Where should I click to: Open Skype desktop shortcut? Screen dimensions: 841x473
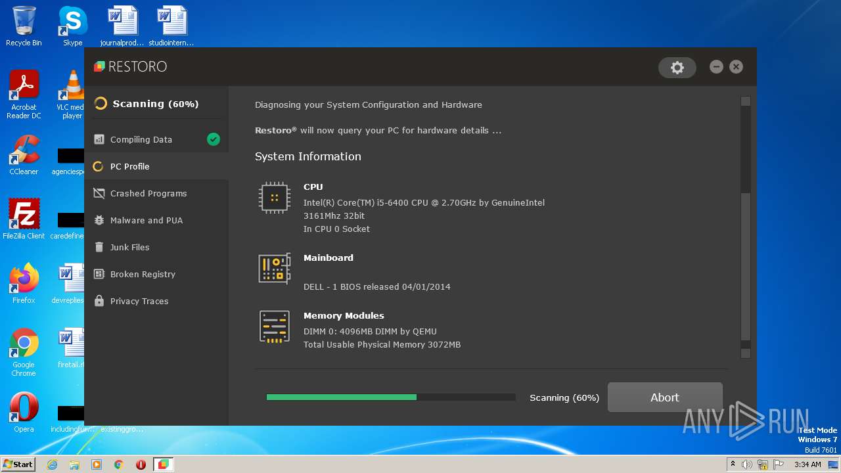coord(73,26)
